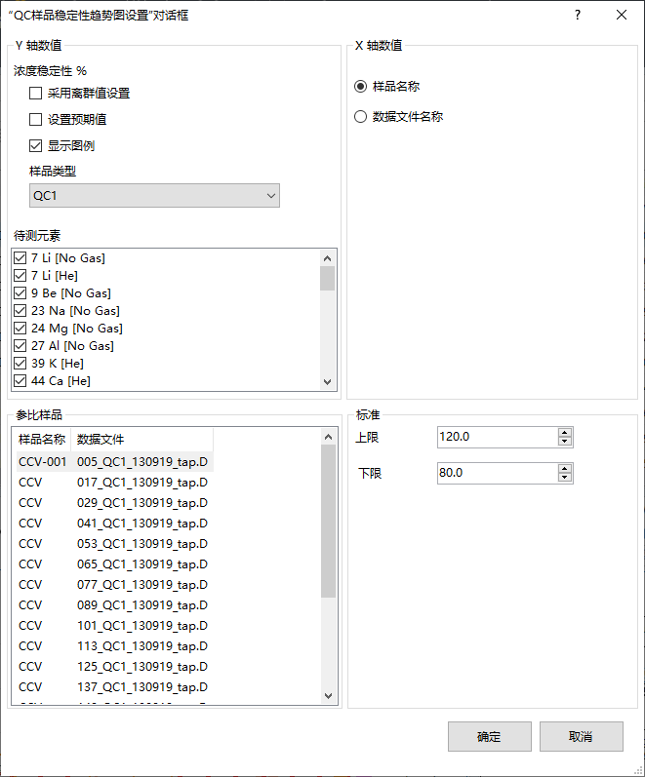Decrease the 上限 value with down arrow
Viewport: 645px width, 777px height.
(565, 442)
